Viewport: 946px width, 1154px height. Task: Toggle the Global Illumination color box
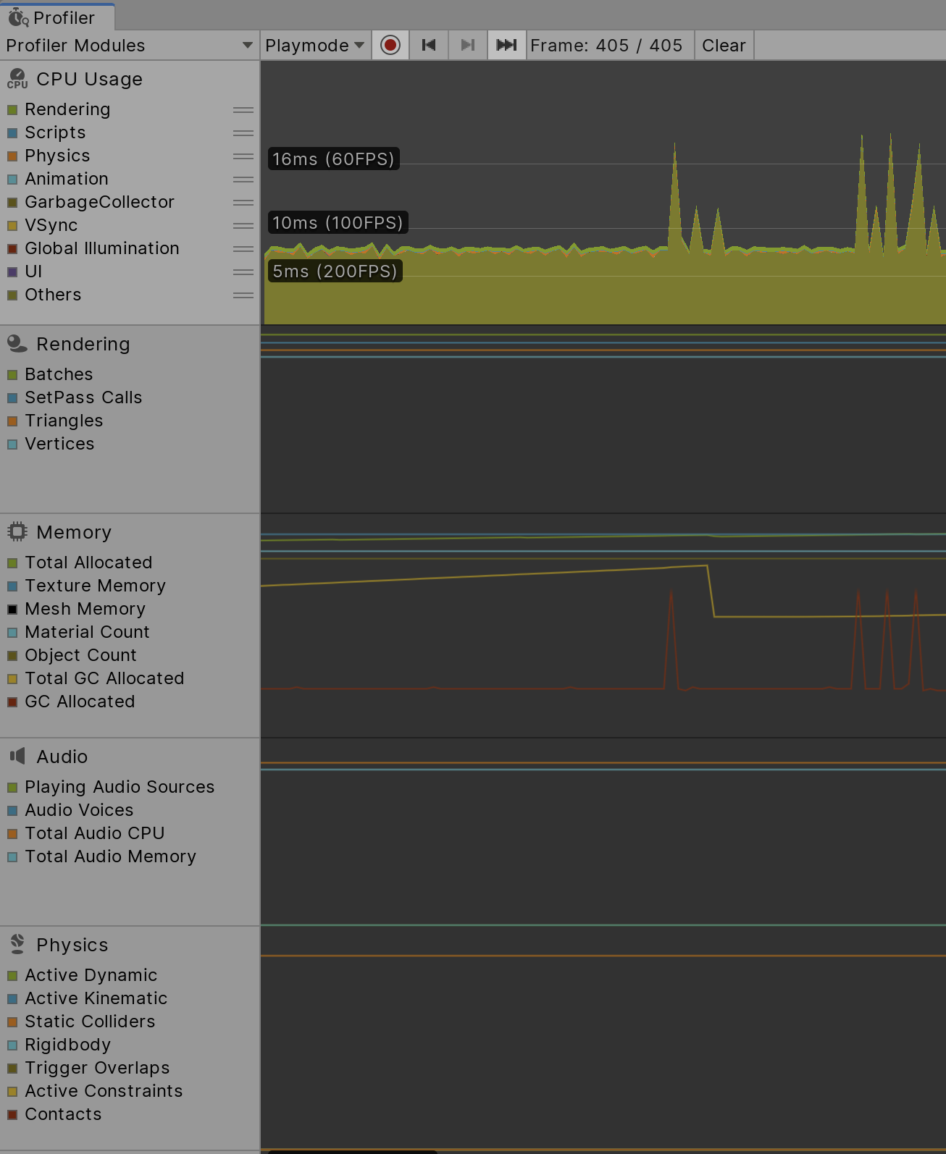tap(12, 249)
